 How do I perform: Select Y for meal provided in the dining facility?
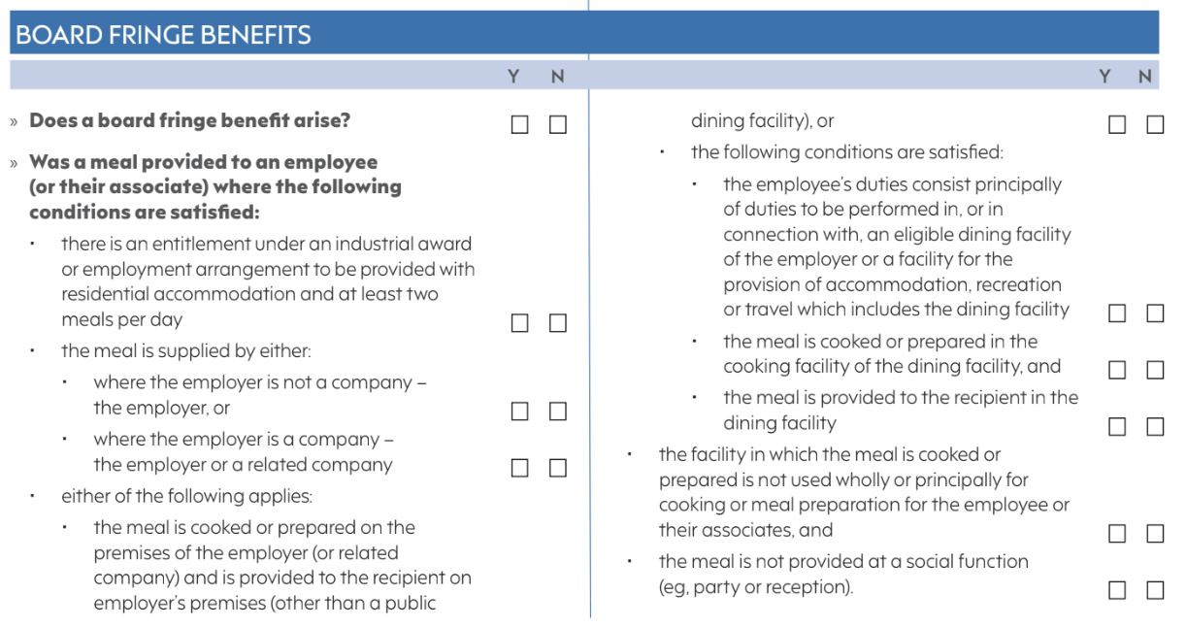(x=1117, y=427)
